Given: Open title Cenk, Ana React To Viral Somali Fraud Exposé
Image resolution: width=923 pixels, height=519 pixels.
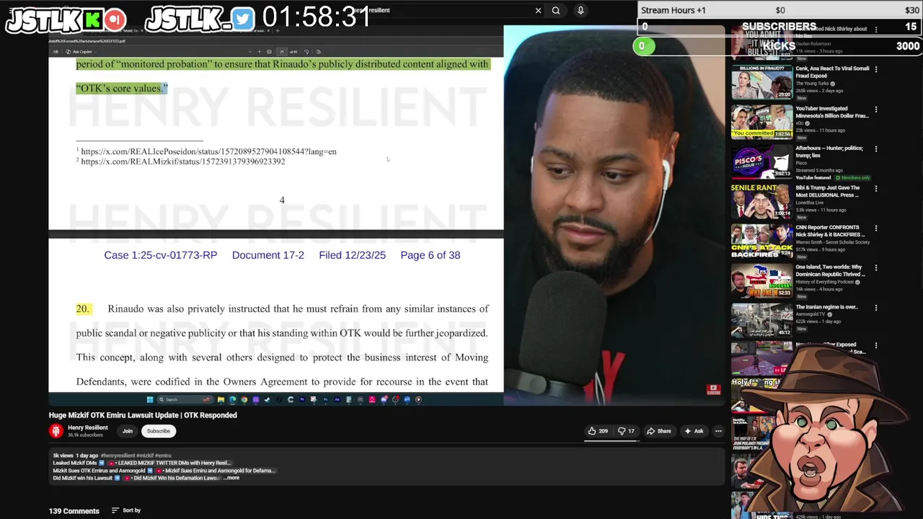Looking at the screenshot, I should tap(832, 72).
